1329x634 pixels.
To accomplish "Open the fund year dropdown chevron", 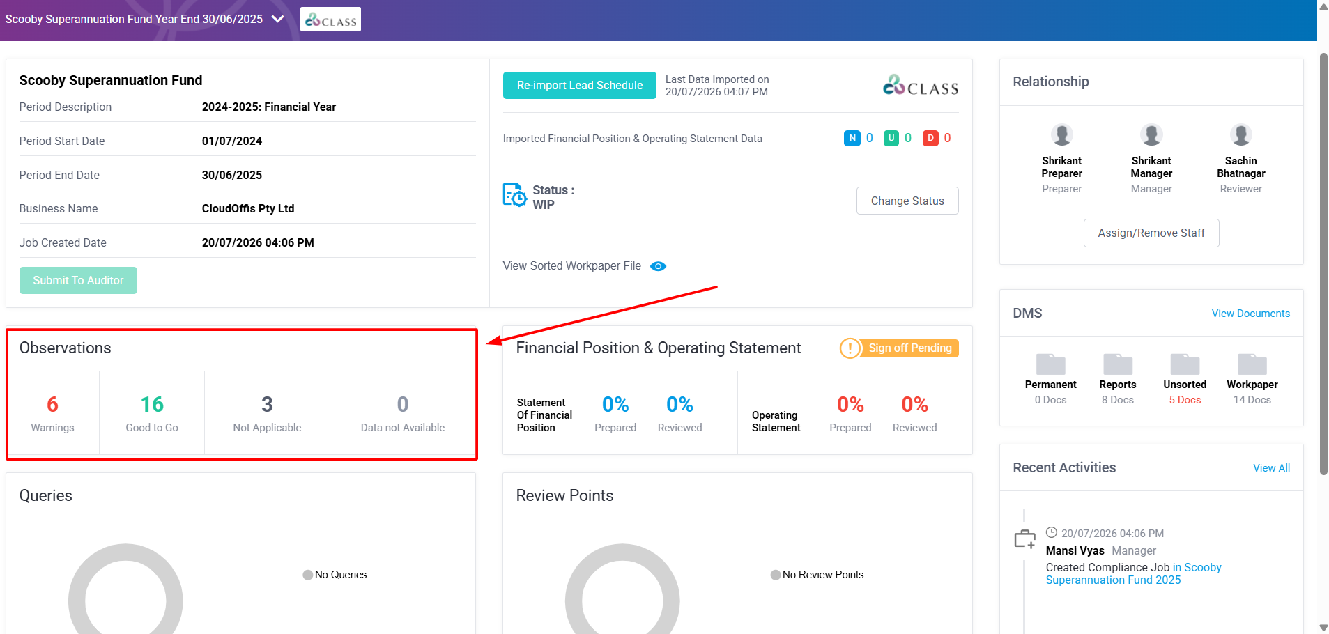I will click(x=277, y=19).
